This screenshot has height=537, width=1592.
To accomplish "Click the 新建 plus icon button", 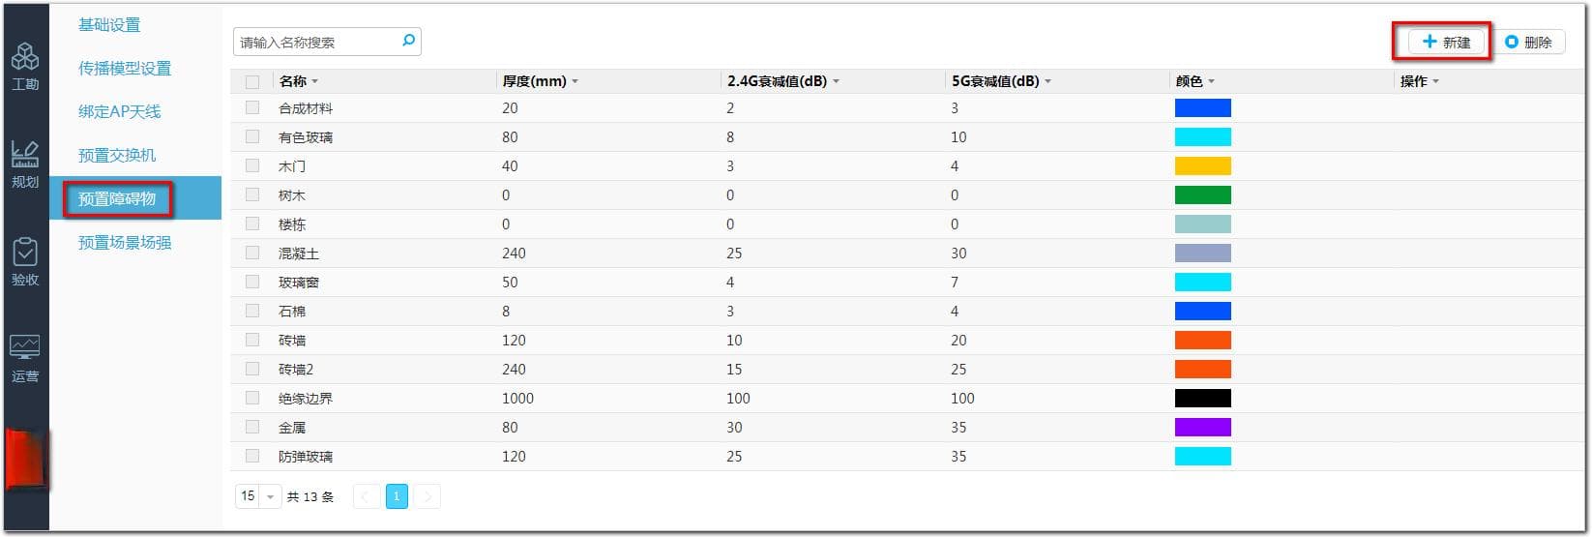I will pos(1447,42).
